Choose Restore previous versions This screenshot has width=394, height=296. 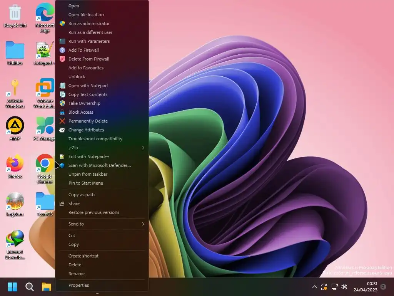tap(102, 212)
